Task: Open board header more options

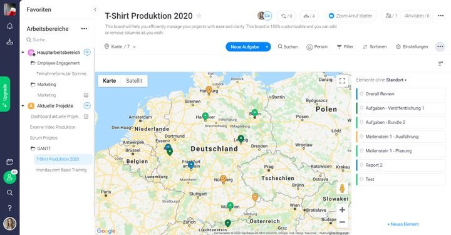Action: tap(440, 16)
